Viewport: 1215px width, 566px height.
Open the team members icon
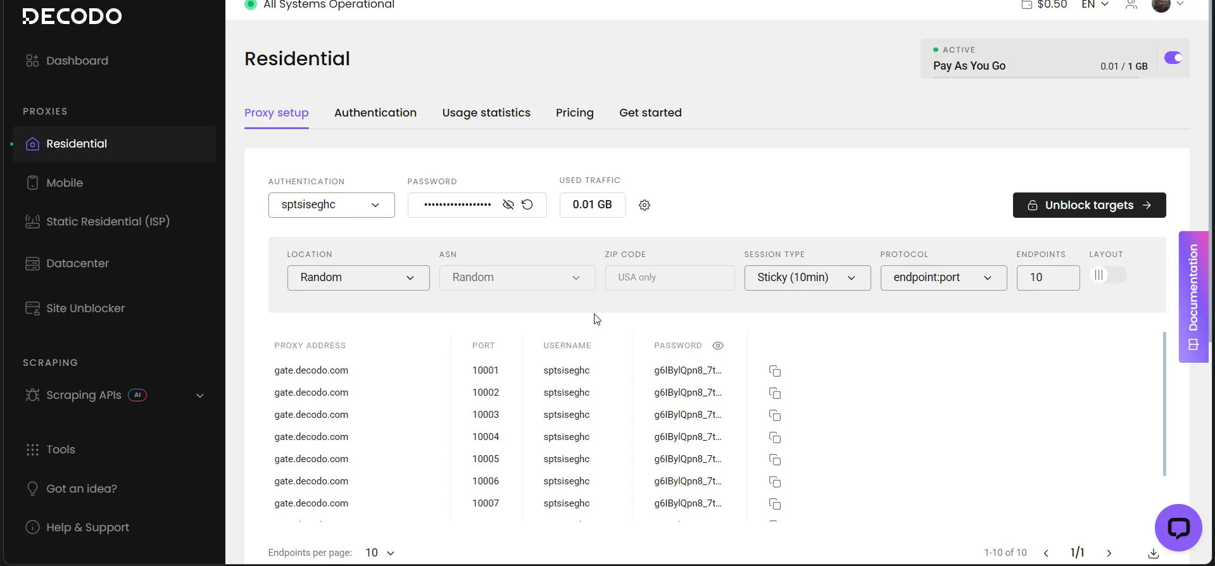coord(1131,5)
